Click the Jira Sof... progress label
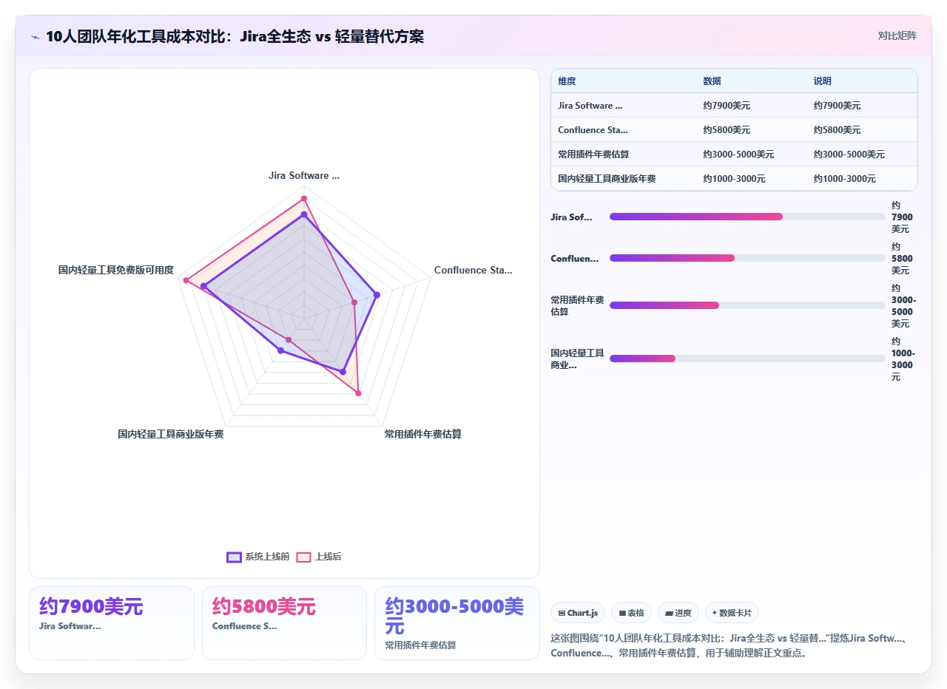Screen dimensions: 947x689 [572, 217]
